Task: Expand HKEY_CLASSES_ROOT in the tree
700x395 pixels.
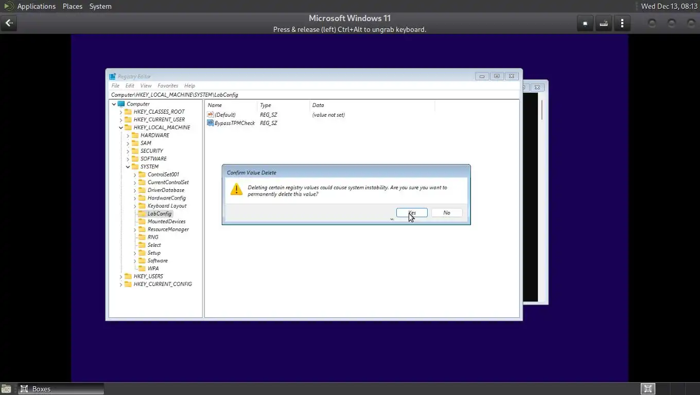Action: coord(121,112)
